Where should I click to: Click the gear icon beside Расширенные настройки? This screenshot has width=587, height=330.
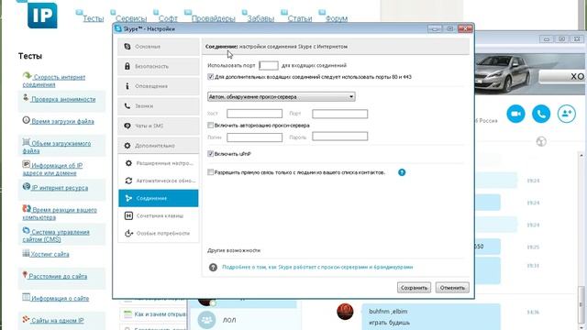(128, 163)
